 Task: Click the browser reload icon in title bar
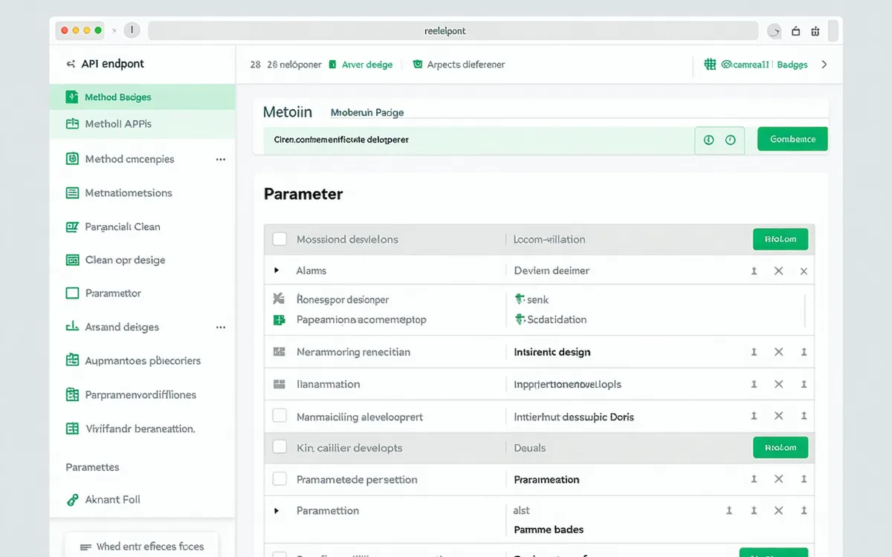coord(774,31)
